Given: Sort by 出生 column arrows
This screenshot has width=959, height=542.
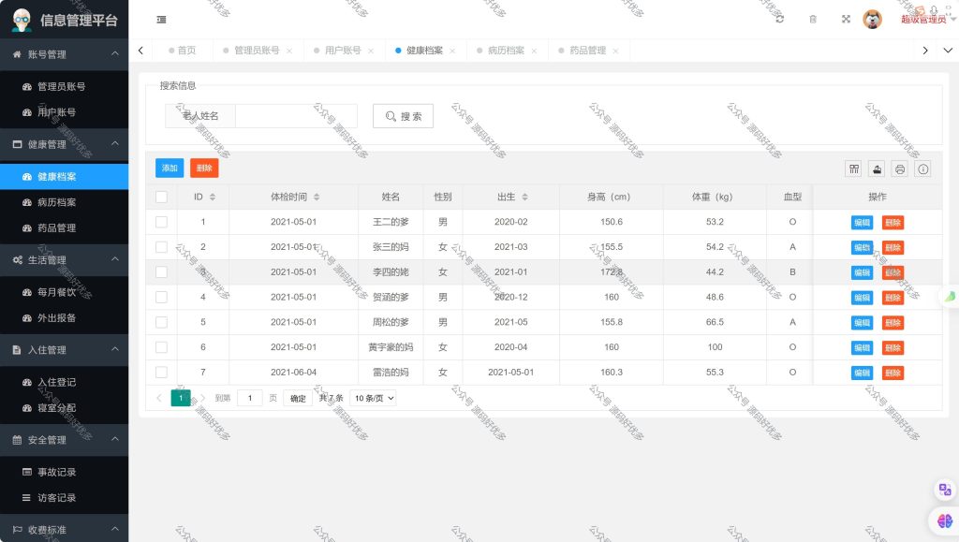Looking at the screenshot, I should point(524,197).
